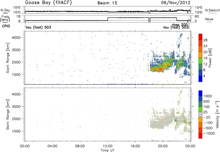This screenshot has width=220, height=152.
Task: Click the blue bottom of power colorbar
Action: [x=200, y=79]
